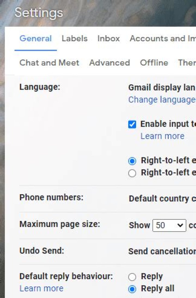Open the Themes tab
Screen dimensions: 196x298
coord(187,63)
